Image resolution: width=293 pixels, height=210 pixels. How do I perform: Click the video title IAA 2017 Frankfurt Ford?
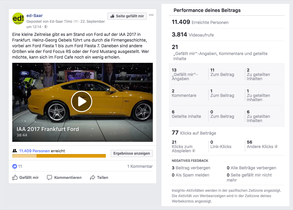tap(48, 129)
